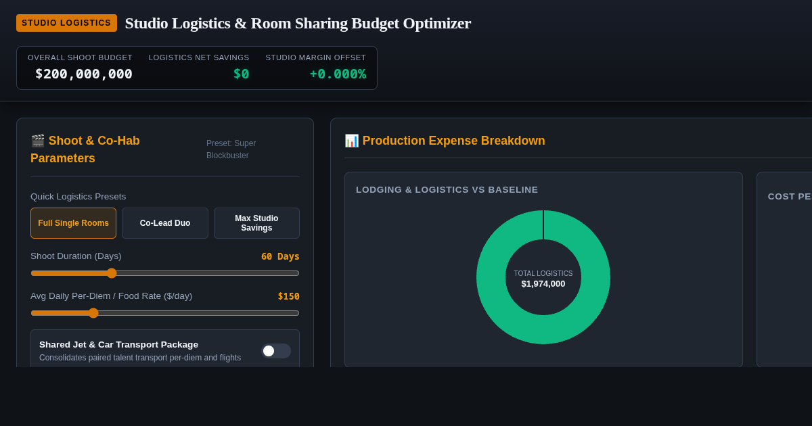
Task: Click the $0 logistics net savings value
Action: point(241,74)
